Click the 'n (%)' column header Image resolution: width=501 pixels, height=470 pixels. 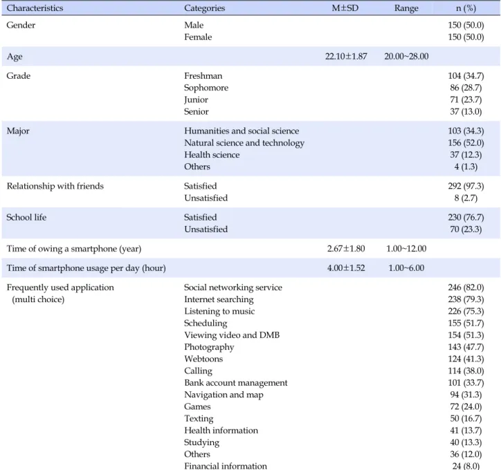pos(466,8)
